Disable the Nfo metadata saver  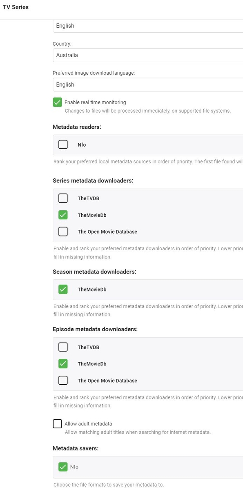click(x=63, y=467)
